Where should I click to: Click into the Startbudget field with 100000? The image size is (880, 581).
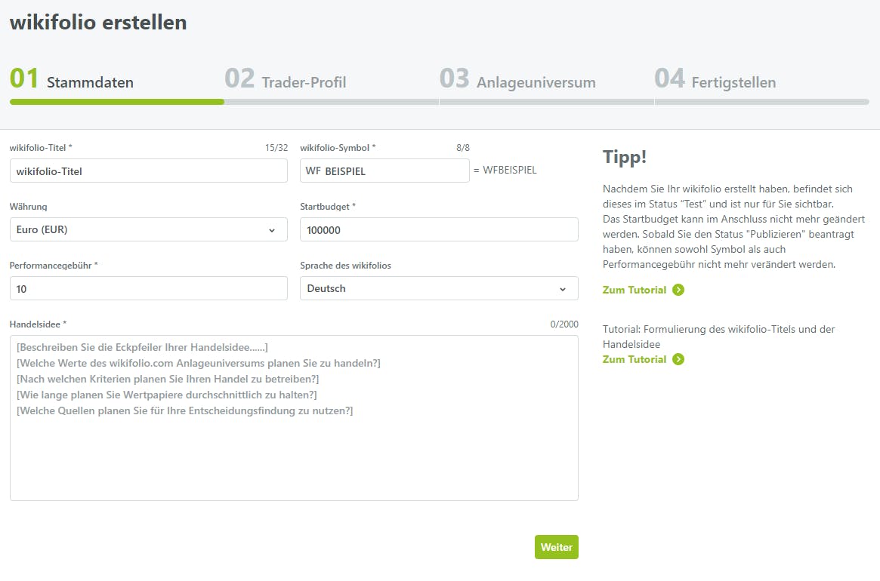[439, 229]
